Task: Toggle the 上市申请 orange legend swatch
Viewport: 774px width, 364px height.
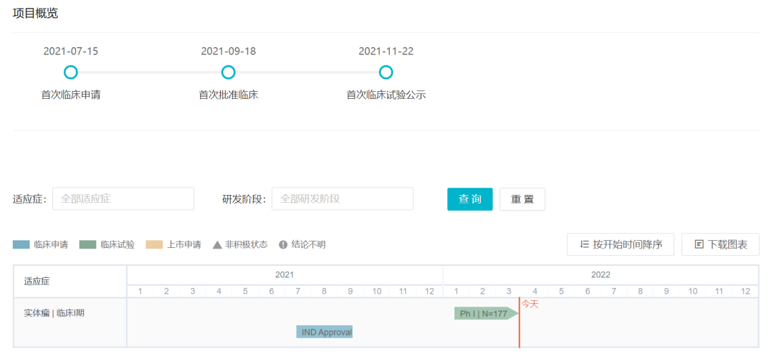Action: [x=154, y=244]
